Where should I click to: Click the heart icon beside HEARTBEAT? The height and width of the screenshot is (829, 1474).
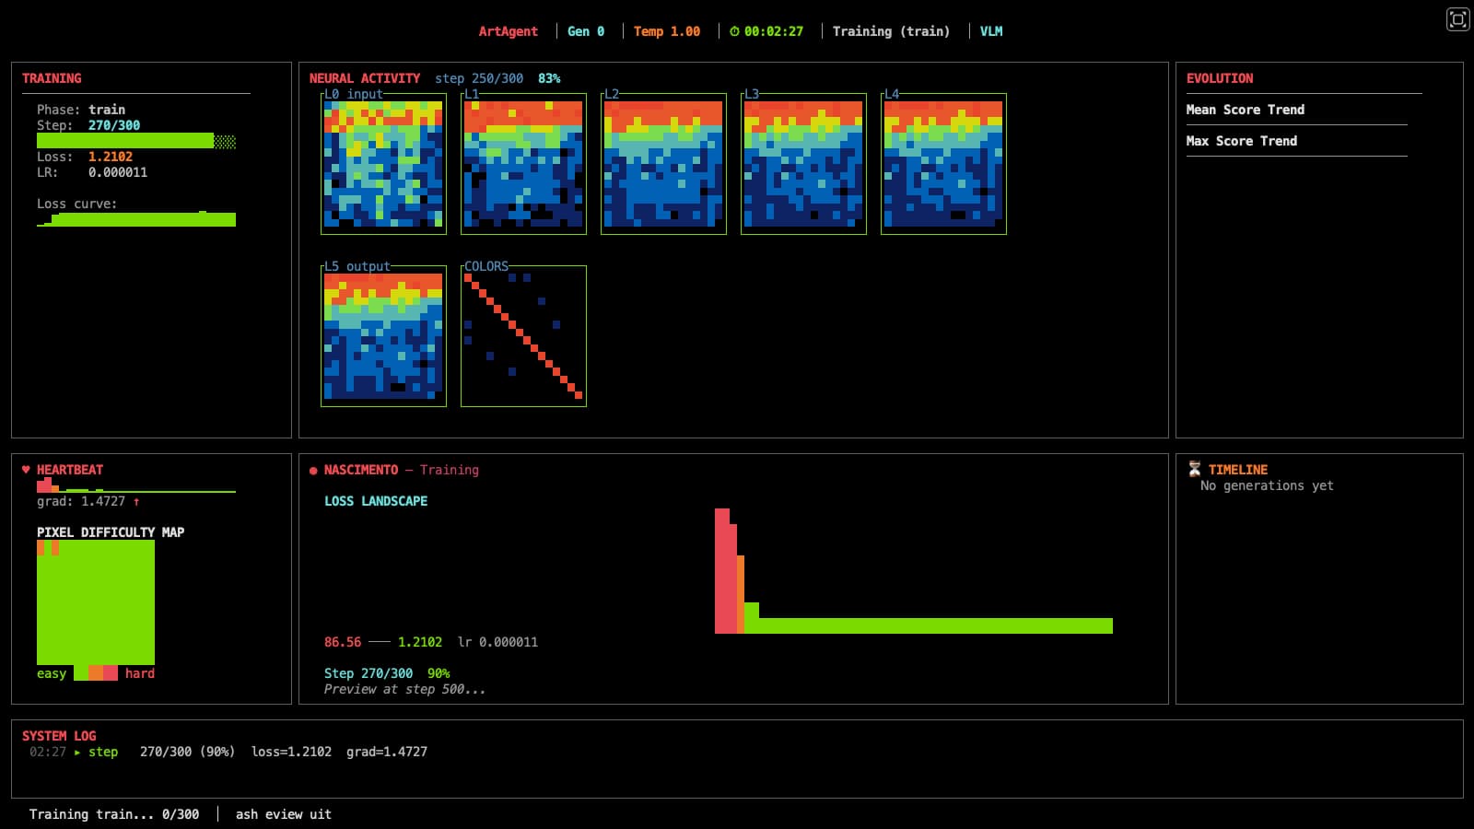point(26,470)
